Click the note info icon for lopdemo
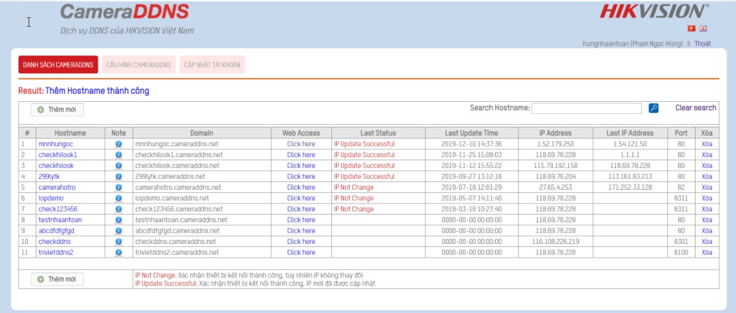Viewport: 736px width, 313px height. [x=118, y=198]
